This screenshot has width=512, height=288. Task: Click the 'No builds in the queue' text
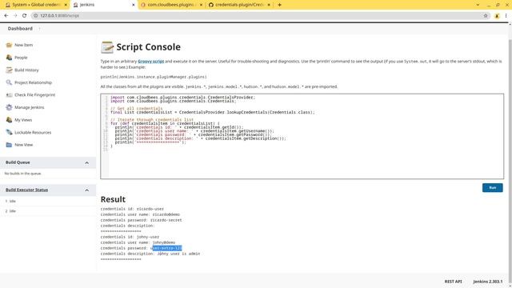pyautogui.click(x=23, y=174)
